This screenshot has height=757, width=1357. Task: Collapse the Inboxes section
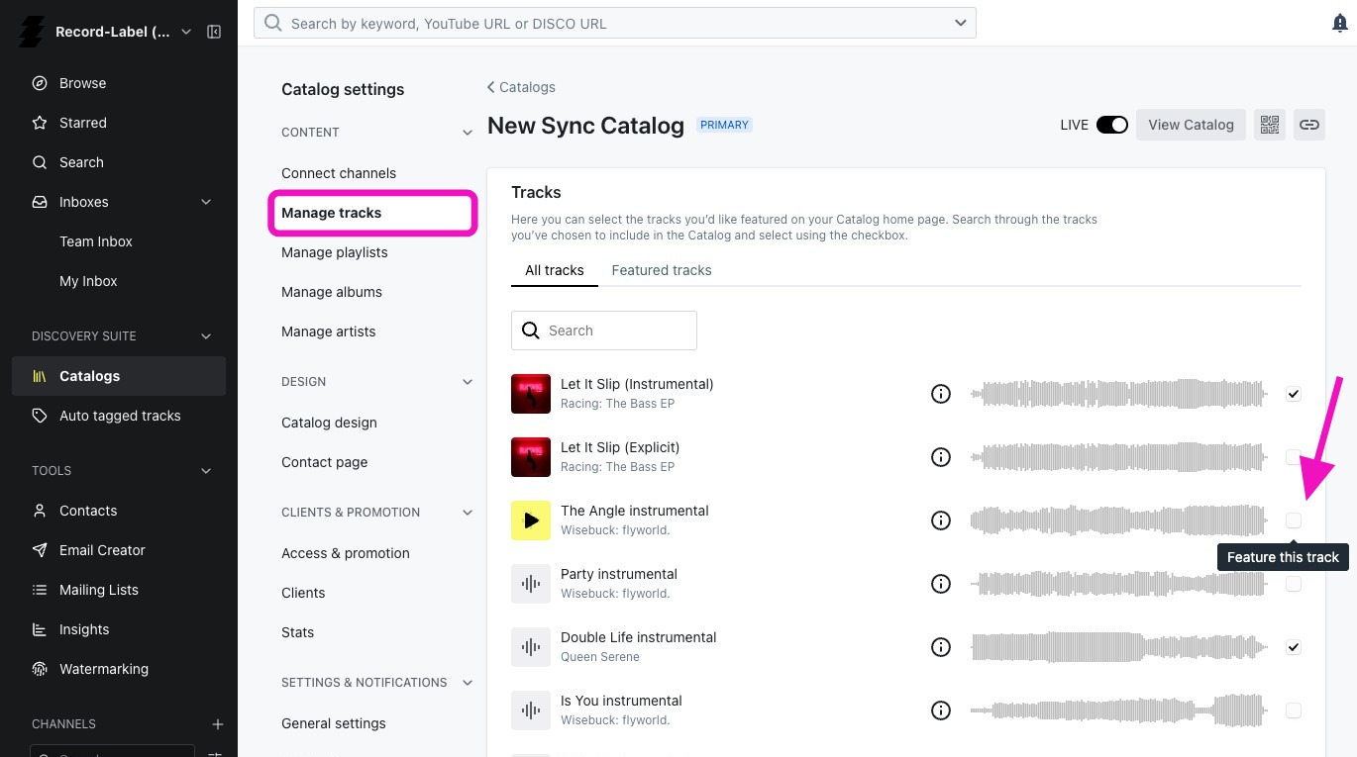(x=206, y=202)
